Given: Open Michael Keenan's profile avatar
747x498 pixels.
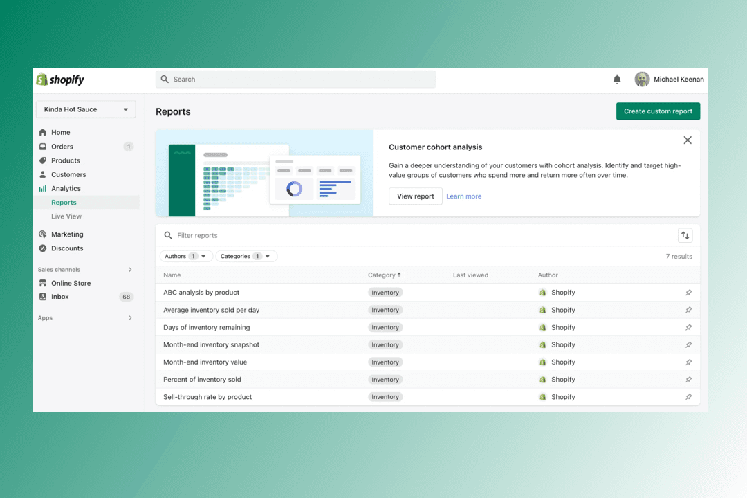Looking at the screenshot, I should [x=642, y=79].
